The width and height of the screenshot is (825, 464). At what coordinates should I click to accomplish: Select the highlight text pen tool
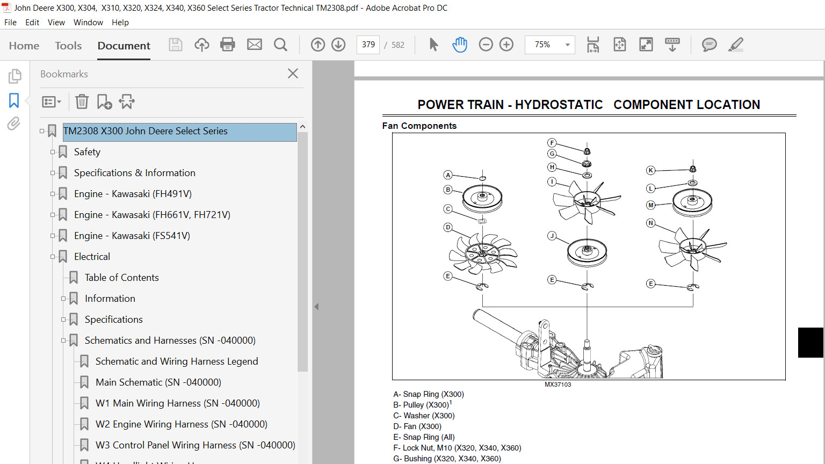tap(736, 45)
